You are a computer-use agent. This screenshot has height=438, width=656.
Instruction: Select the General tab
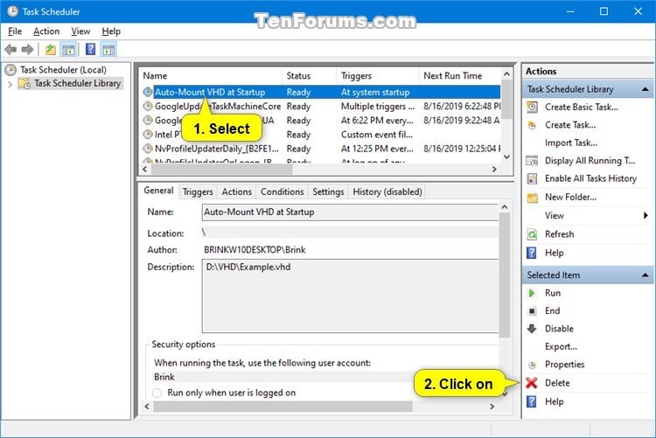[x=158, y=191]
